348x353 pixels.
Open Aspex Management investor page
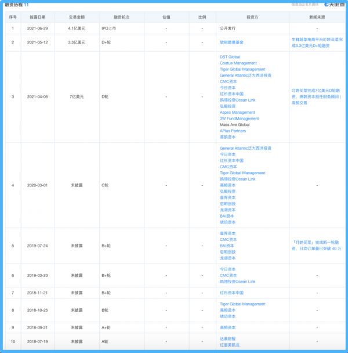[237, 112]
